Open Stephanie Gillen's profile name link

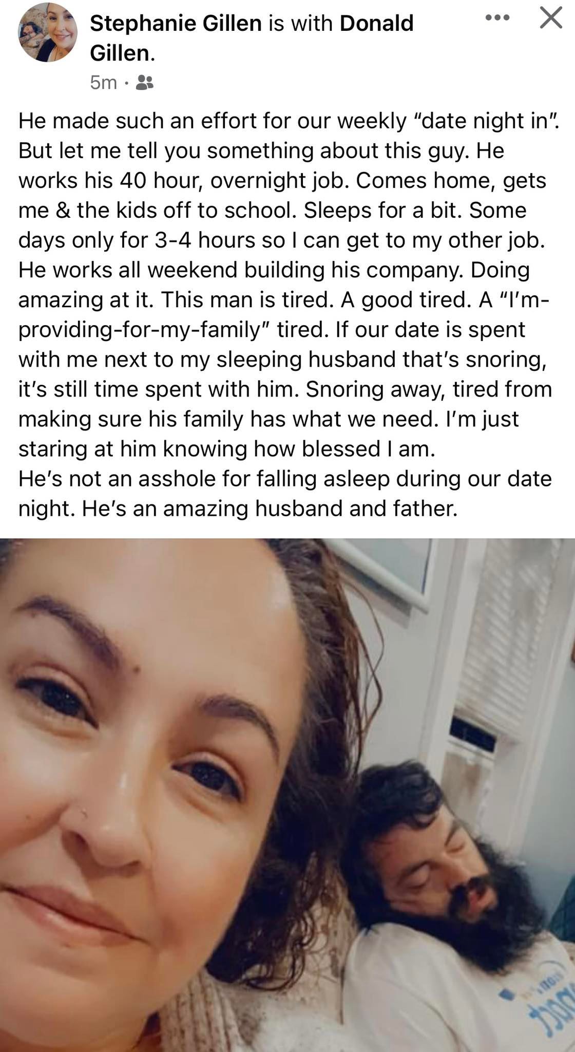(x=175, y=24)
